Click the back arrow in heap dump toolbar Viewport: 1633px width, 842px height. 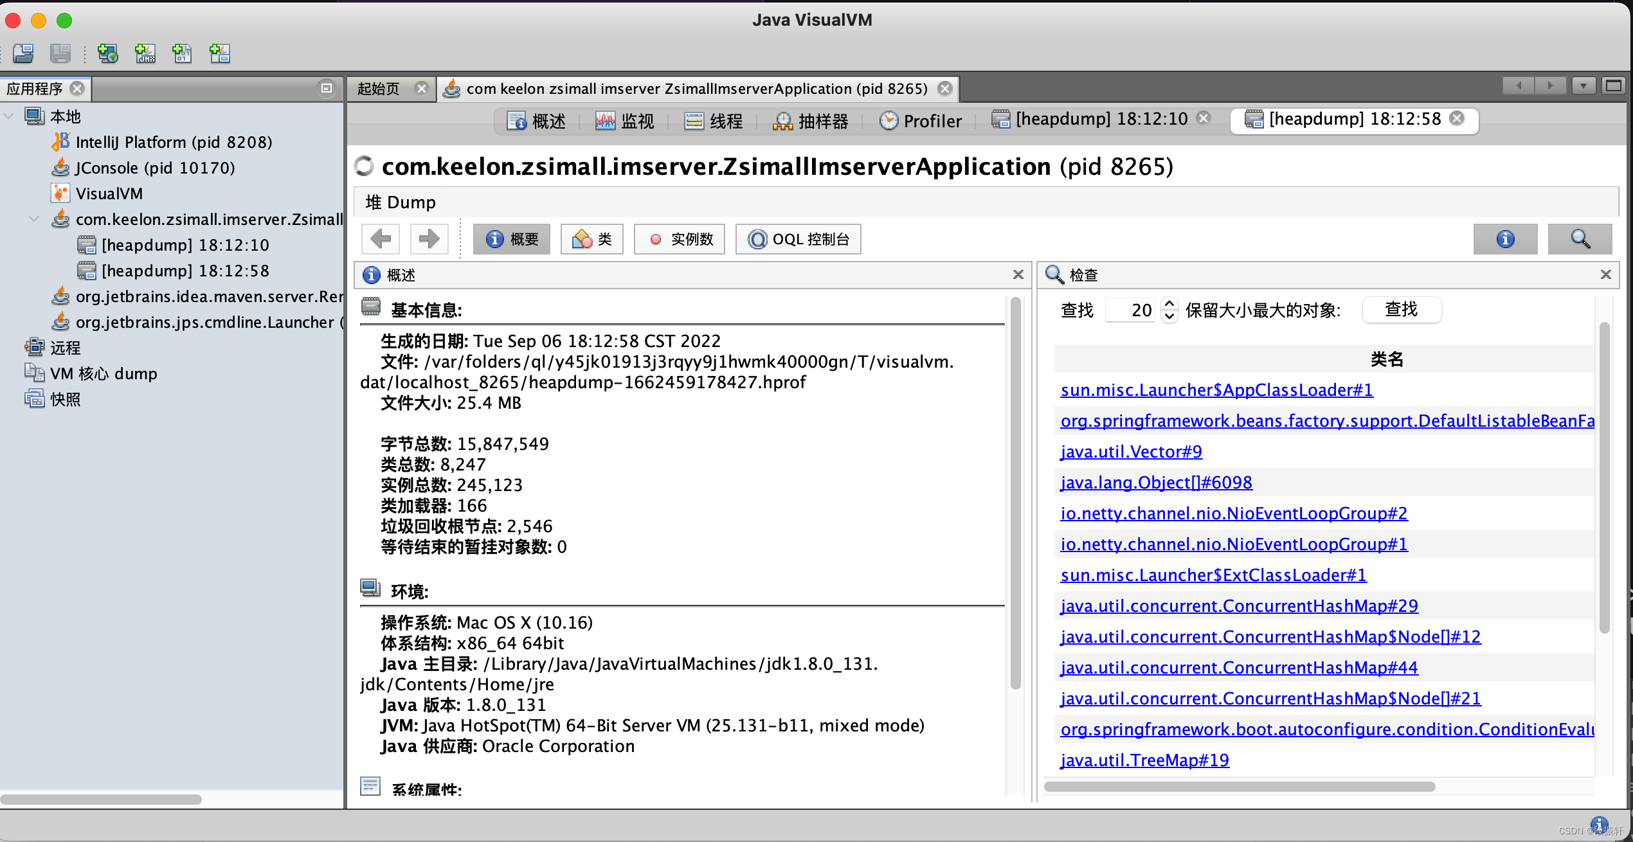click(x=381, y=239)
